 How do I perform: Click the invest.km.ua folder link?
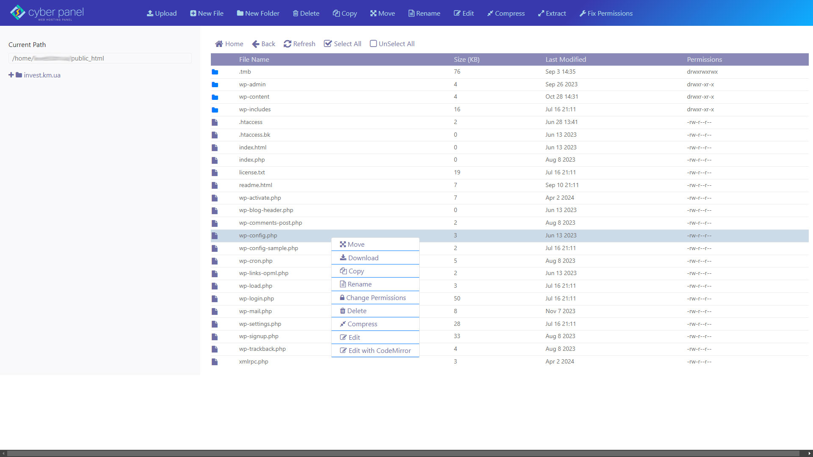[42, 75]
